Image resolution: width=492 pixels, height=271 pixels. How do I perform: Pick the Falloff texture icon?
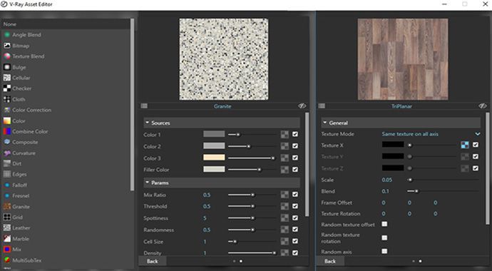(7, 185)
